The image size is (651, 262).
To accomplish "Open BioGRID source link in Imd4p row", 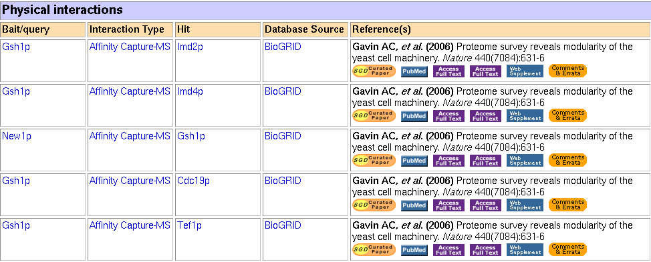I will coord(283,92).
